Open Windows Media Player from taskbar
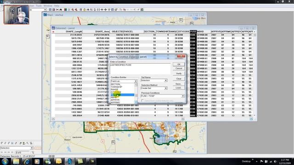294x165 pixels. (x=37, y=161)
